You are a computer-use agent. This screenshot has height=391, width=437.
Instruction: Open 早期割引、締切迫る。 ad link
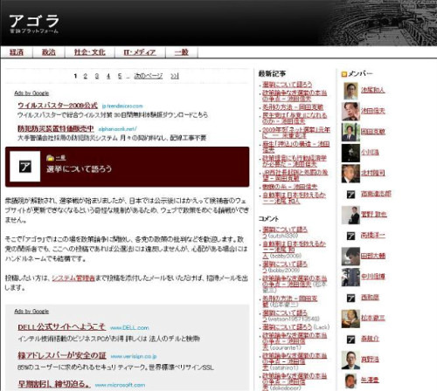point(54,384)
